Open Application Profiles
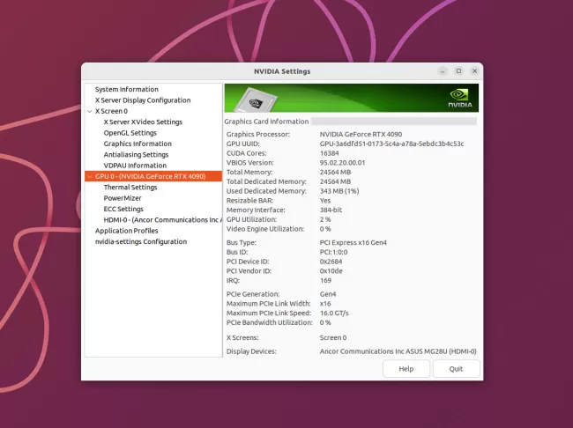This screenshot has height=428, width=573. tap(126, 231)
